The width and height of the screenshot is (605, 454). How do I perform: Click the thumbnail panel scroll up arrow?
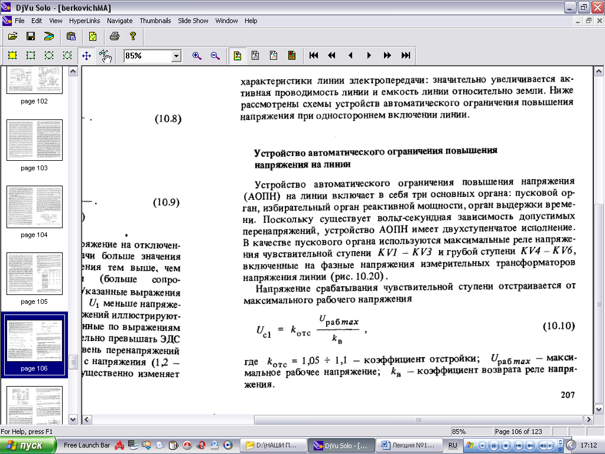[x=73, y=72]
